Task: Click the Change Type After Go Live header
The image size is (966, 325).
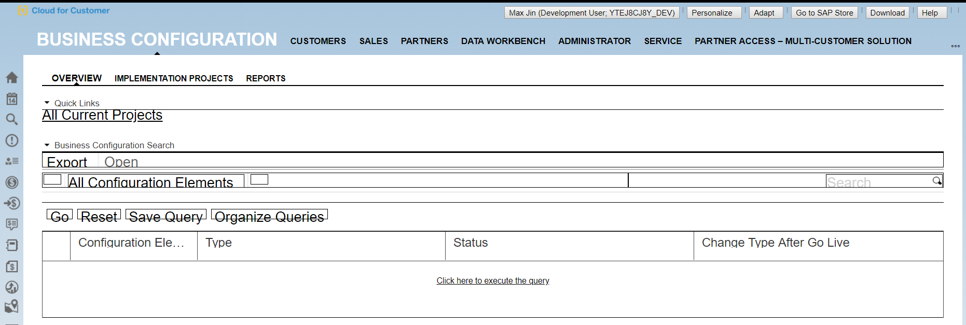Action: point(819,246)
